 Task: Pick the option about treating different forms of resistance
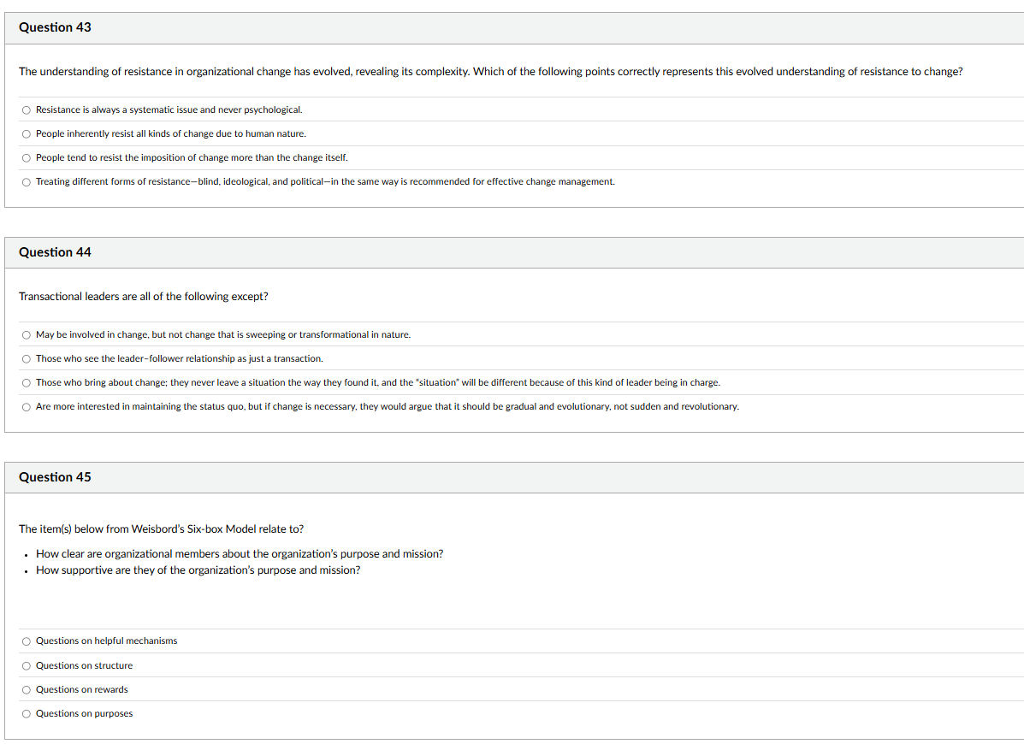27,181
